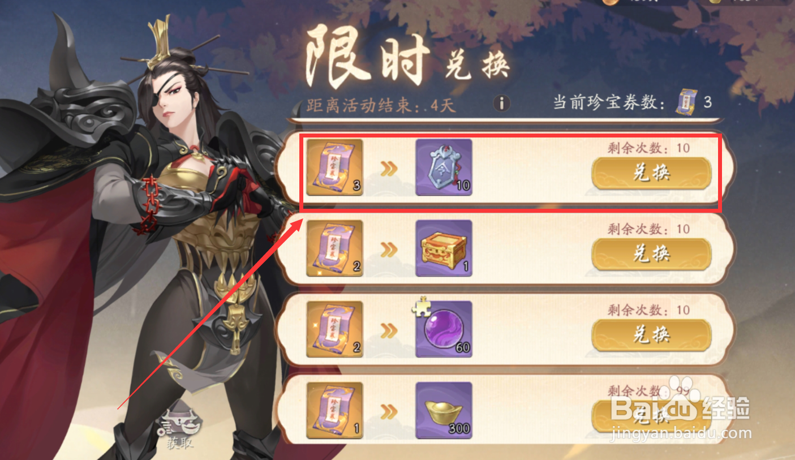Select the purple orb fragment reward
Screen dimensions: 795x460
tap(444, 329)
